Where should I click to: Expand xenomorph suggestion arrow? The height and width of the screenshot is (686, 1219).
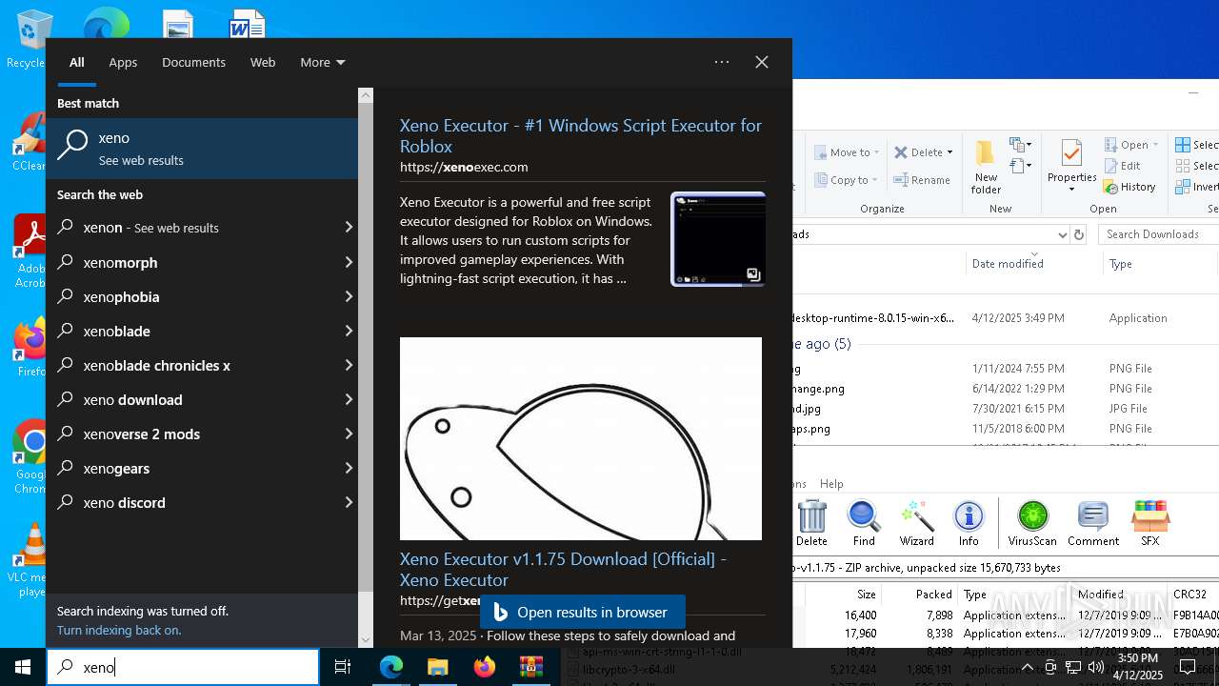(x=349, y=262)
